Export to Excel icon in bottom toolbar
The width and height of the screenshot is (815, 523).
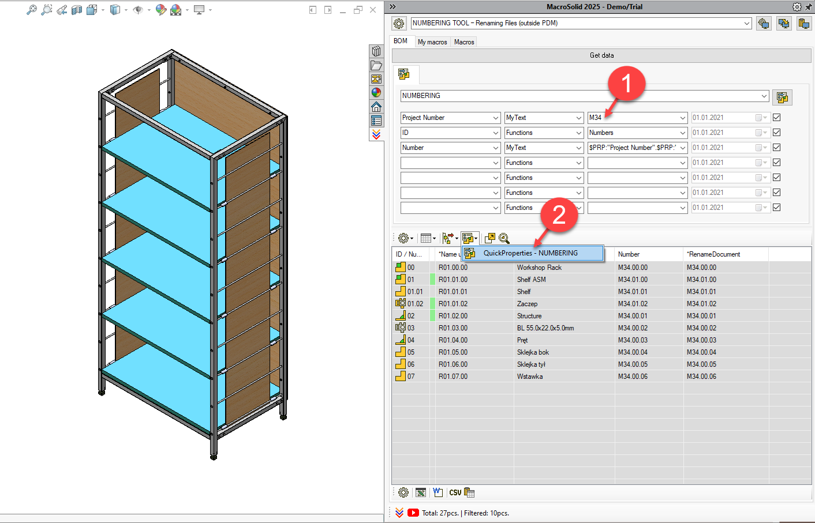pyautogui.click(x=421, y=492)
